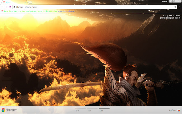Click the back navigation arrow
The image size is (182, 114).
click(x=3, y=7)
